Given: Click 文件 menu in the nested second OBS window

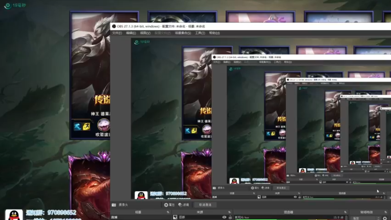Looking at the screenshot, I should coord(217,62).
